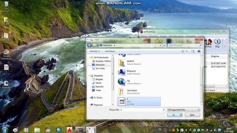
Task: Click the search magnifier icon in dialog
Action: (201, 45)
